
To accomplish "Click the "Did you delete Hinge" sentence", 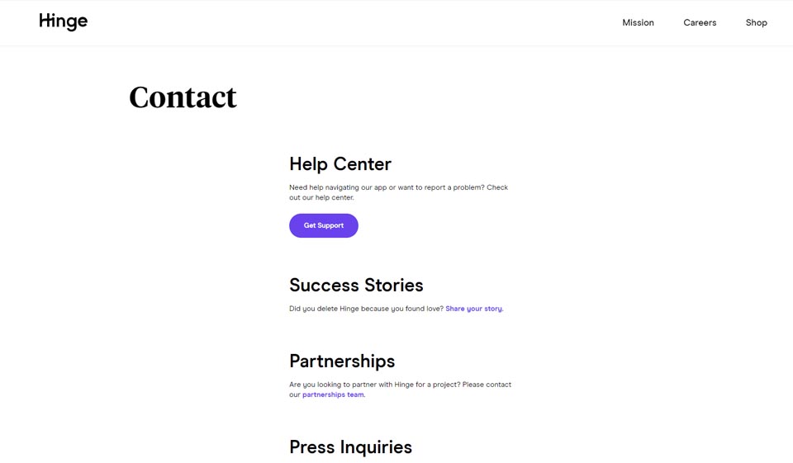I will tap(330, 309).
